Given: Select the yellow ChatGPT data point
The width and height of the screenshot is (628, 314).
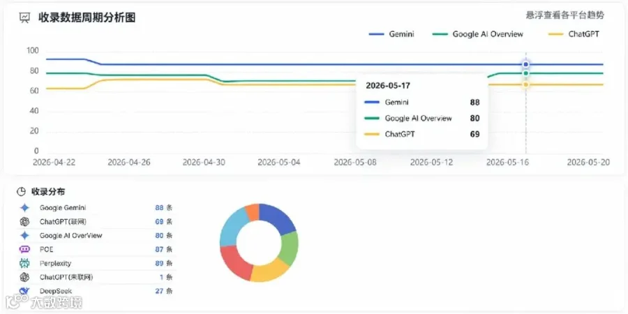Looking at the screenshot, I should tap(526, 84).
